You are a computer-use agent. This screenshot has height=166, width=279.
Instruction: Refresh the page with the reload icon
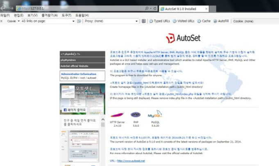(x=155, y=8)
